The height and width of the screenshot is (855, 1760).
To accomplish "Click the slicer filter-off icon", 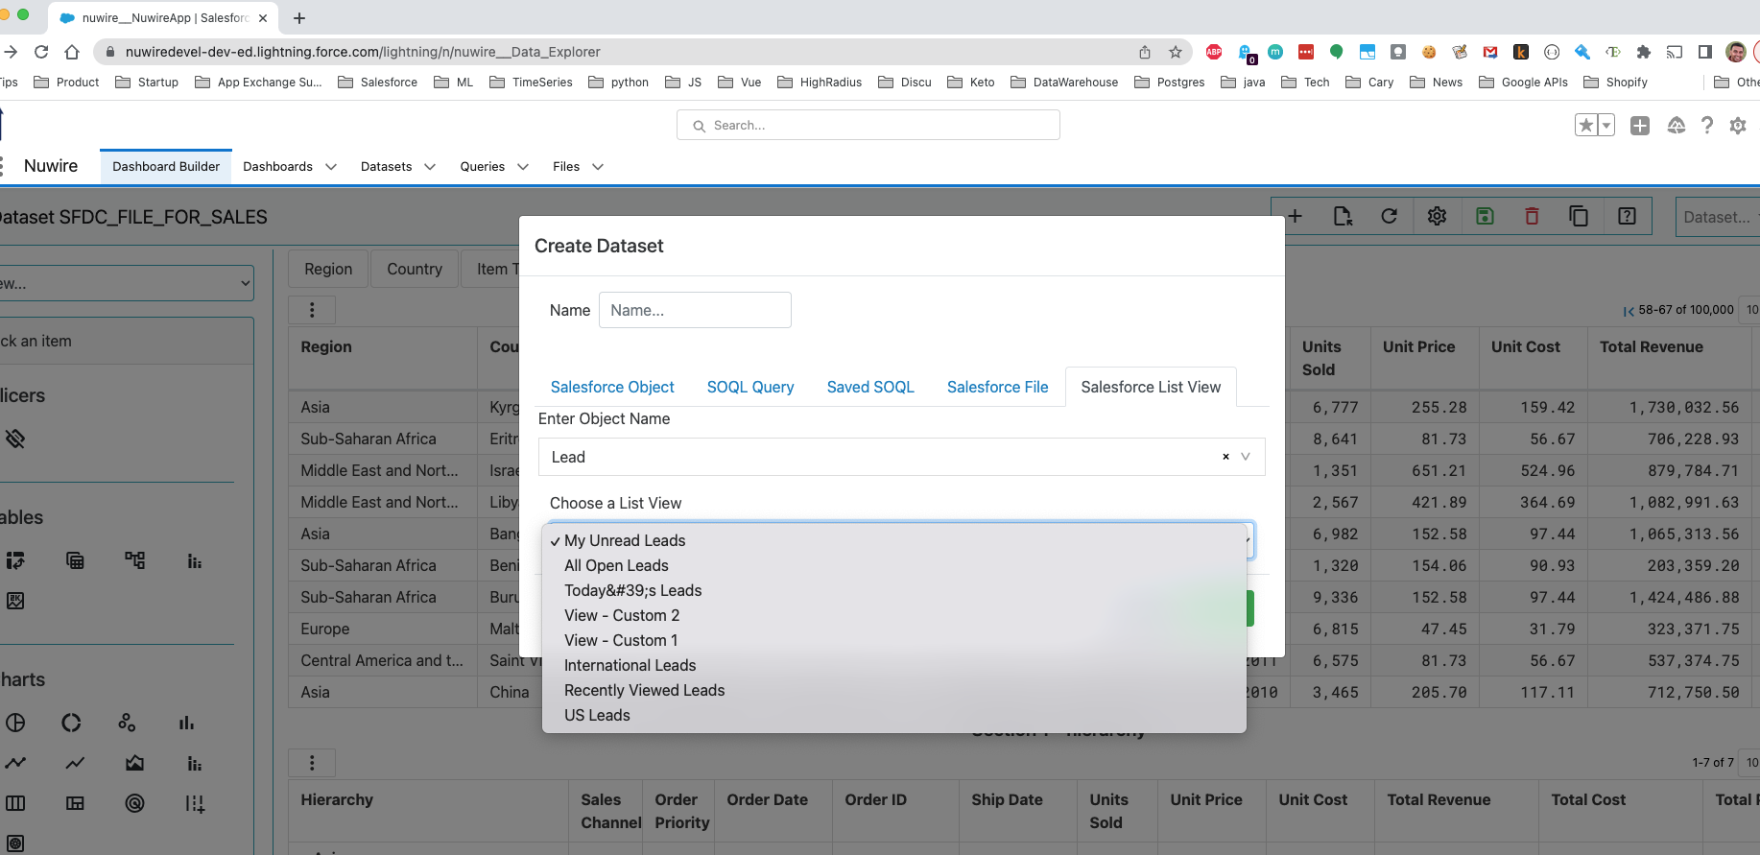I will (x=15, y=439).
